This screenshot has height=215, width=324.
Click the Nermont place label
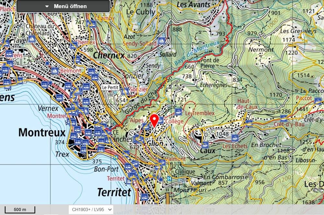click(x=261, y=50)
